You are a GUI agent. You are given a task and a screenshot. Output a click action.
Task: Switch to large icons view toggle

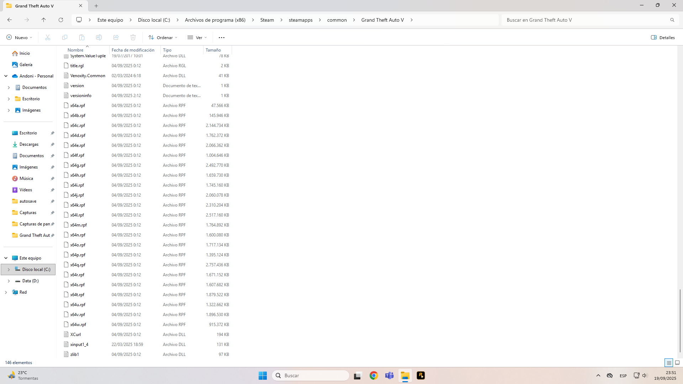coord(677,363)
